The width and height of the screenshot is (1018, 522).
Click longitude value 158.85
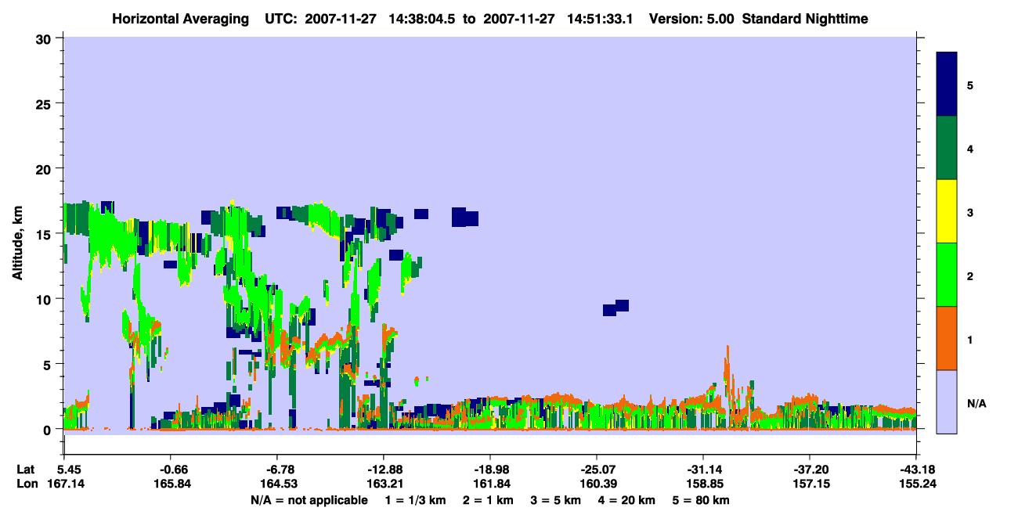click(703, 484)
